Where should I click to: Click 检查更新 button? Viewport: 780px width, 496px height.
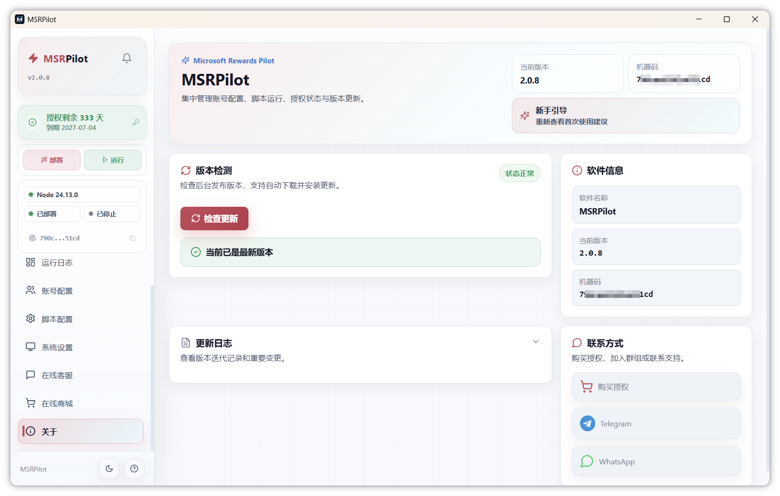(x=214, y=219)
